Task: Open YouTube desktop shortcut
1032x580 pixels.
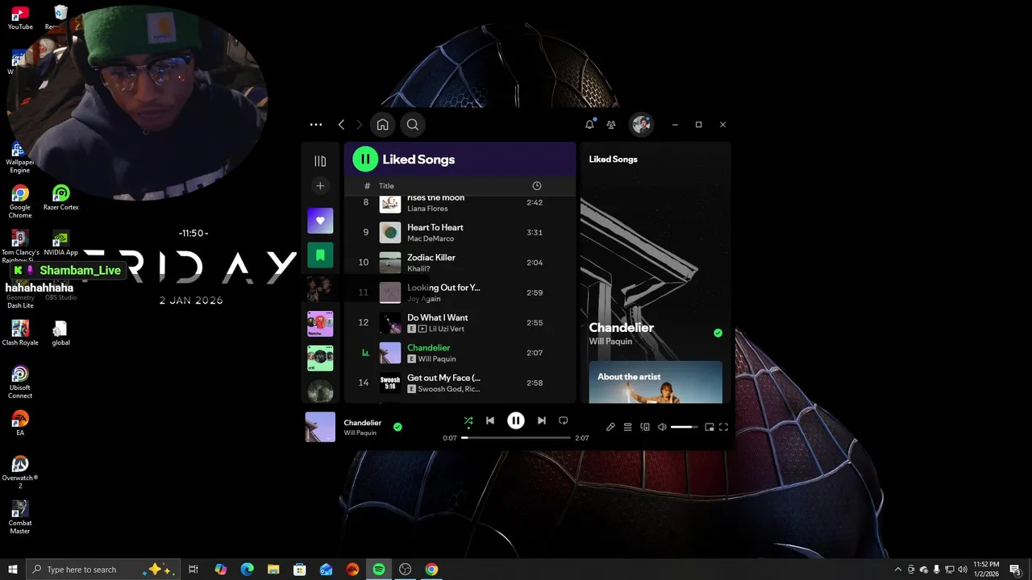Action: [x=20, y=18]
